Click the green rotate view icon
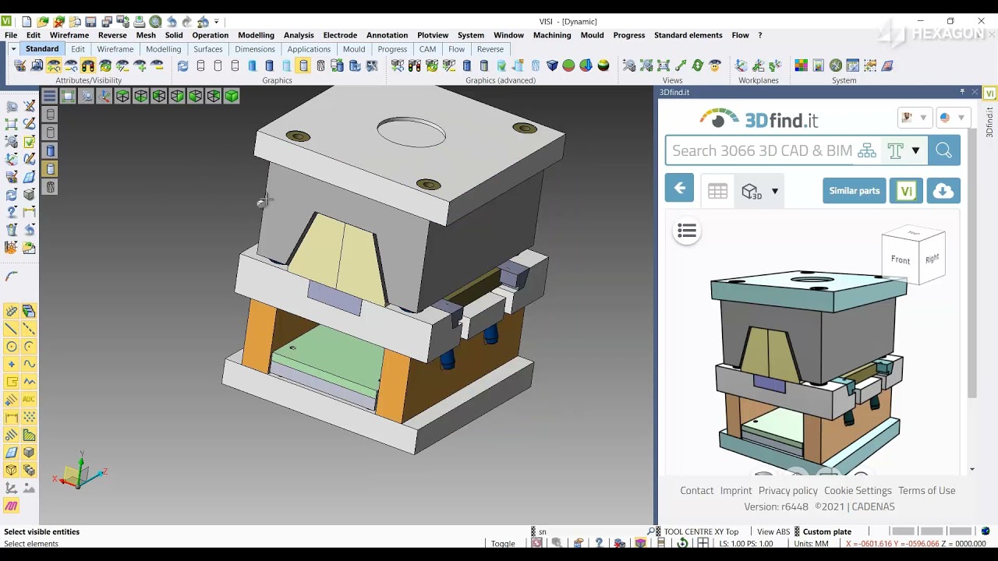Image resolution: width=998 pixels, height=561 pixels. point(698,66)
